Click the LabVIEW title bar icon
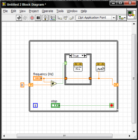The image size is (138, 140). point(4,4)
